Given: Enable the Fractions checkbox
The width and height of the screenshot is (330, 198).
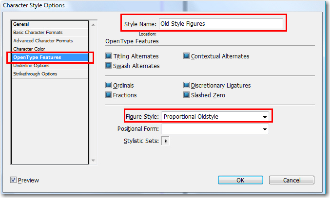Looking at the screenshot, I should pyautogui.click(x=108, y=95).
